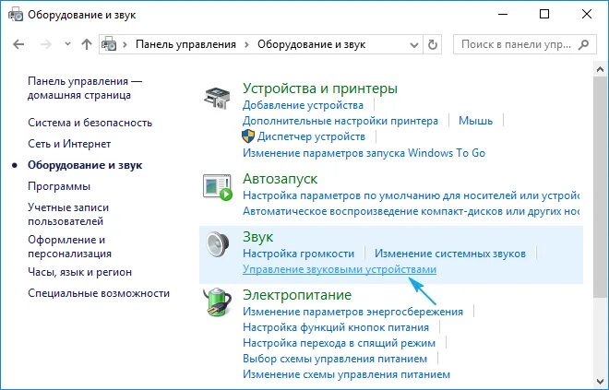The width and height of the screenshot is (609, 390).
Task: Open Панель управления — домашняя страница
Action: [x=85, y=89]
